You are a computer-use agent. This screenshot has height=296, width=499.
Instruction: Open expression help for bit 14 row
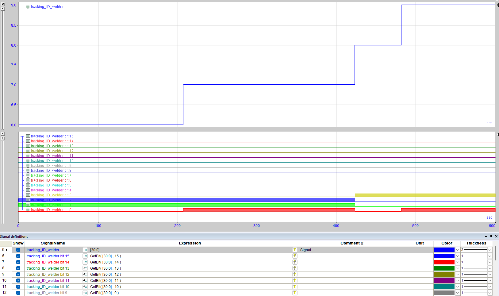point(295,262)
